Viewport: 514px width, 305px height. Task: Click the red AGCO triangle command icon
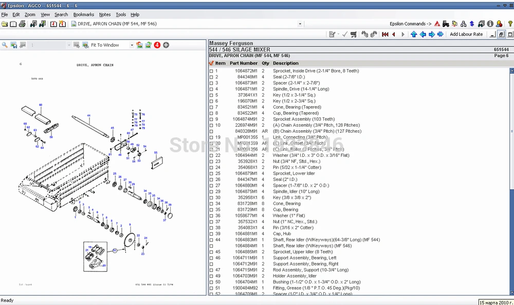(437, 24)
